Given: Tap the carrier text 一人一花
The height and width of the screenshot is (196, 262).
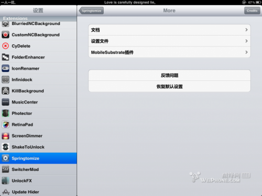Looking at the screenshot, I should click(8, 3).
